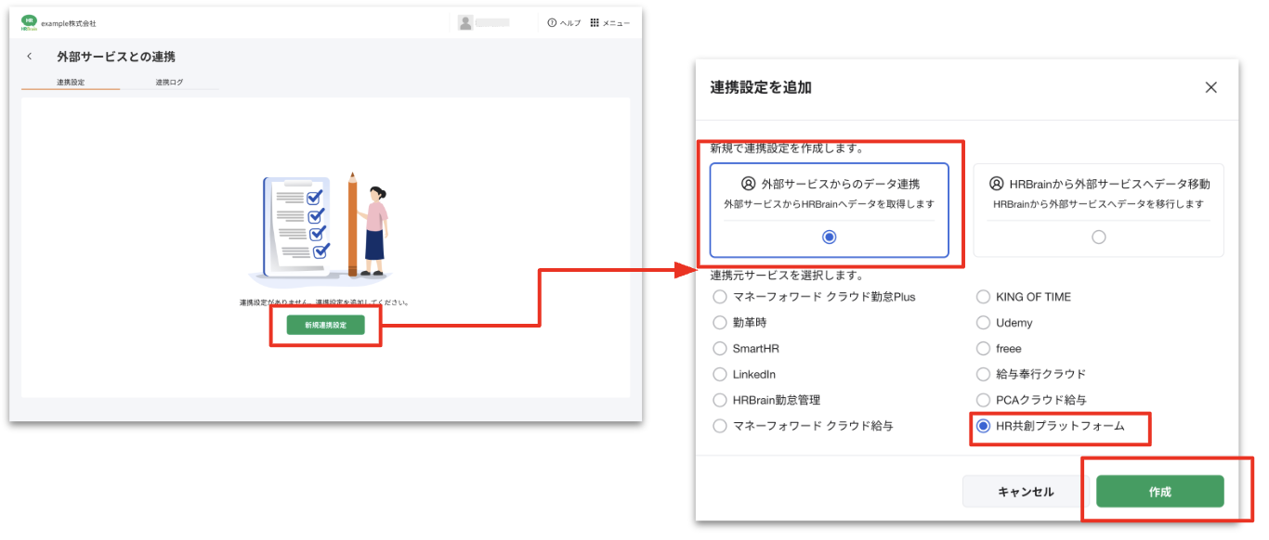1269x540 pixels.
Task: Select PCAクラウド給与 radio option
Action: coord(983,400)
